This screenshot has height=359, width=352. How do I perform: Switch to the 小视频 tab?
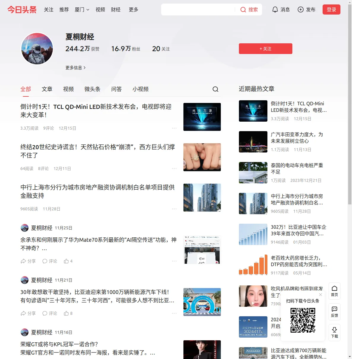[x=141, y=89]
